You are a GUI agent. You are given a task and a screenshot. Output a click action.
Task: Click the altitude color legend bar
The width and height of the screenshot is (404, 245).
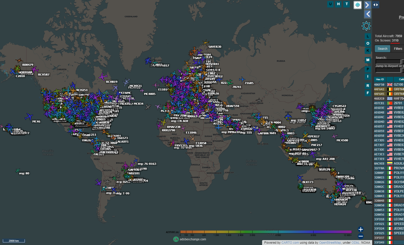[x=266, y=232]
